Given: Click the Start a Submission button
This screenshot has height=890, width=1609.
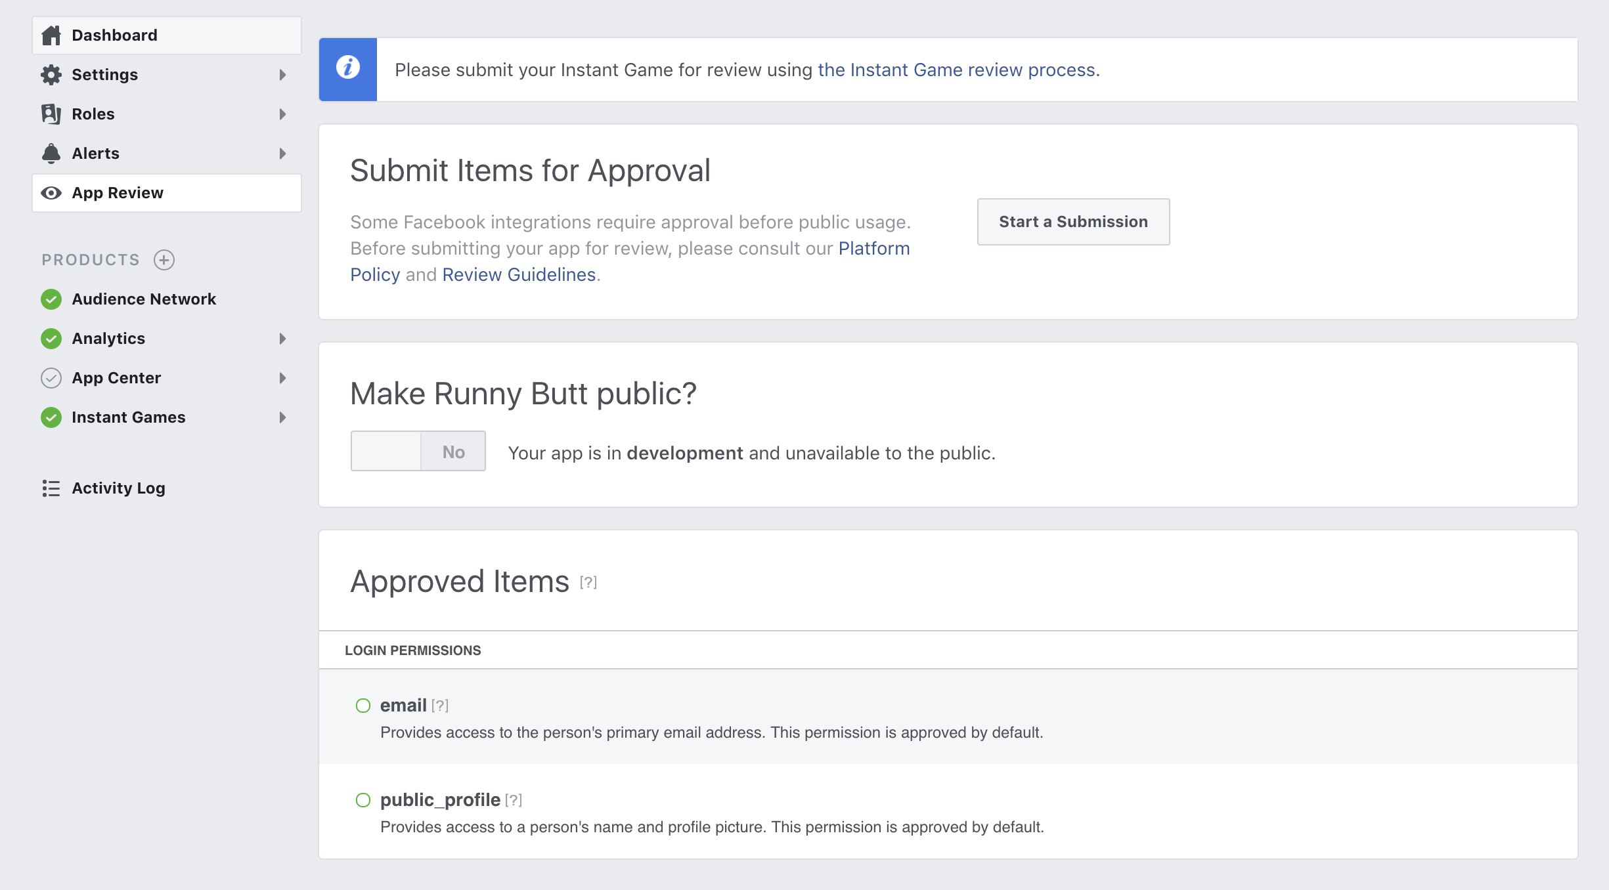Looking at the screenshot, I should tap(1073, 222).
